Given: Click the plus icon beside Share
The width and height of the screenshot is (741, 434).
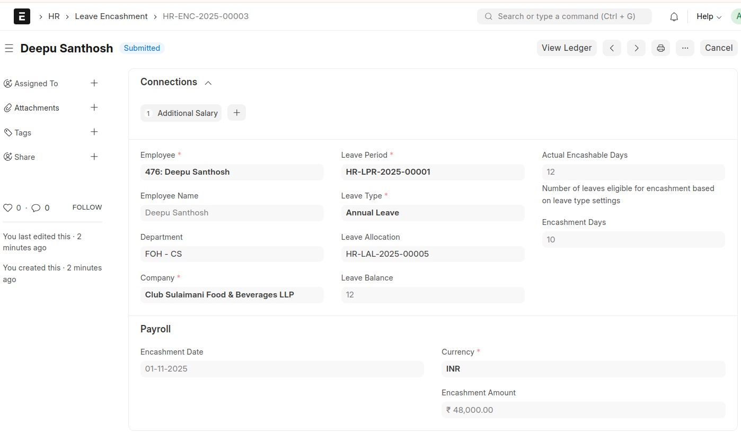Looking at the screenshot, I should pos(94,157).
